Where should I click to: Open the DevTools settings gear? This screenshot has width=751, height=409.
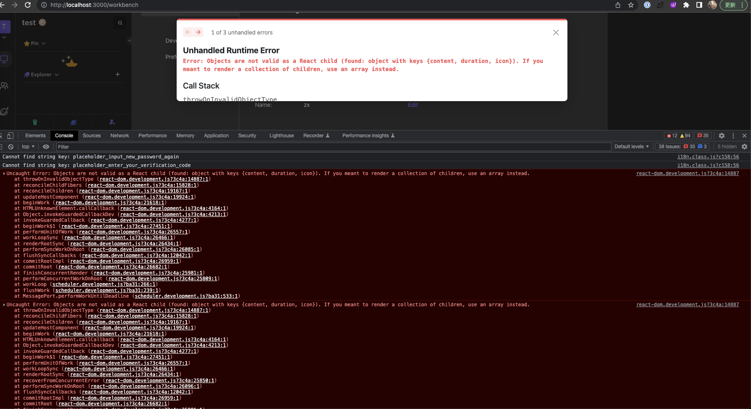722,135
